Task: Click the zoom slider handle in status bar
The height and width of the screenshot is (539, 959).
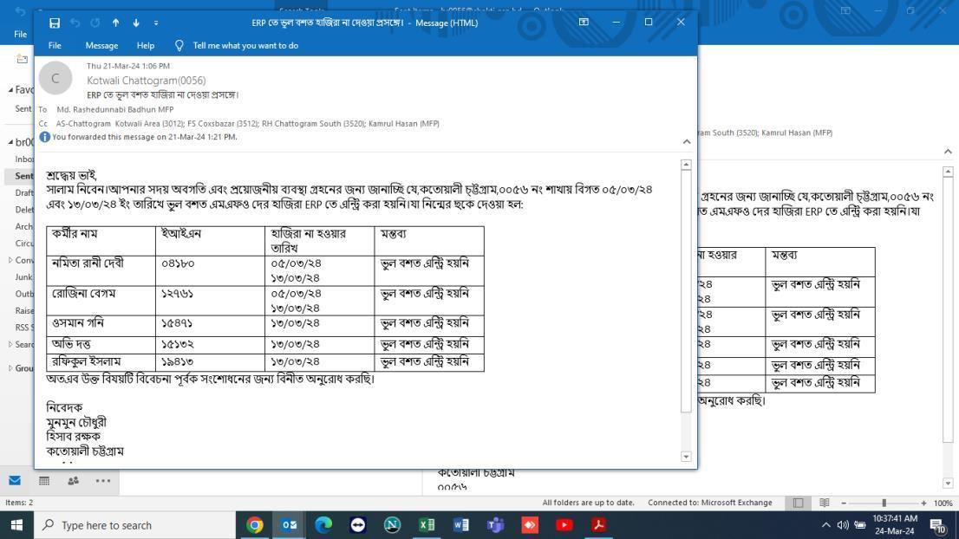Action: (884, 503)
